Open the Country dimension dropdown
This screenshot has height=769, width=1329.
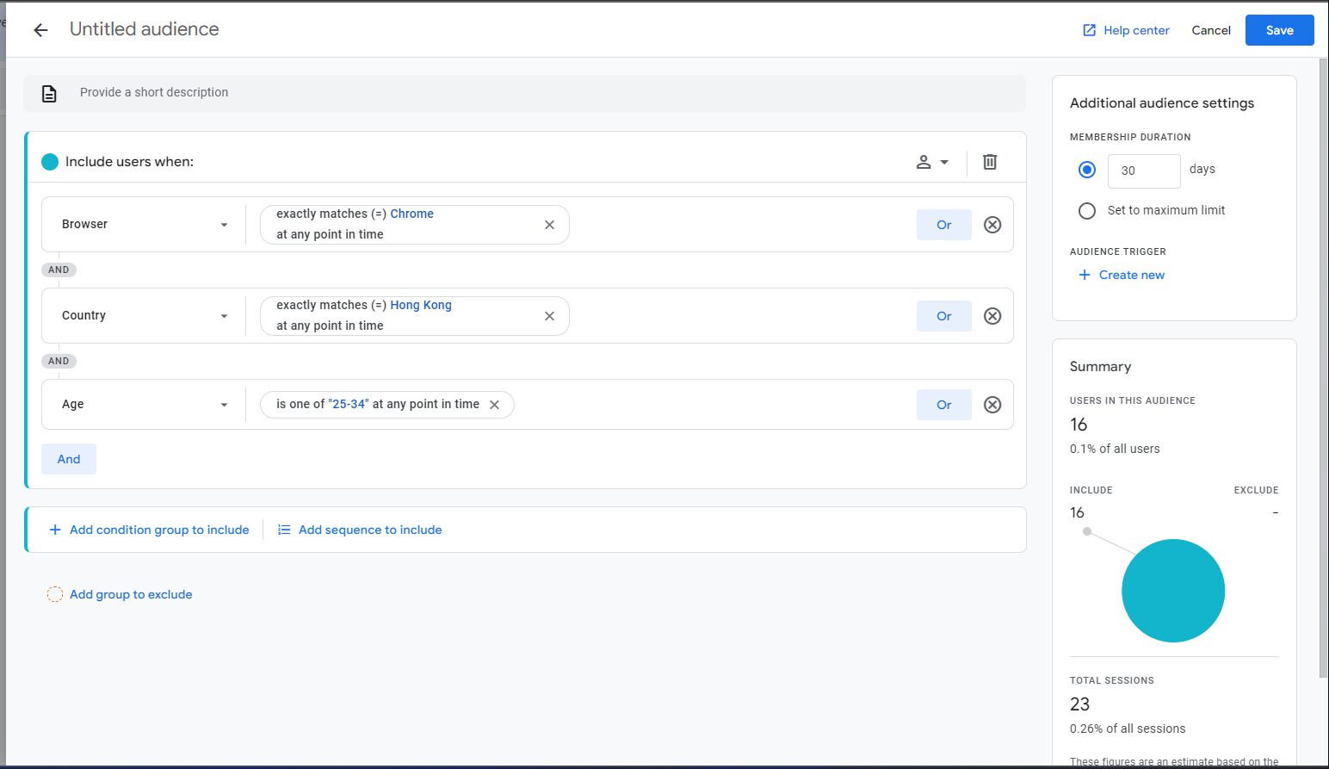tap(144, 315)
